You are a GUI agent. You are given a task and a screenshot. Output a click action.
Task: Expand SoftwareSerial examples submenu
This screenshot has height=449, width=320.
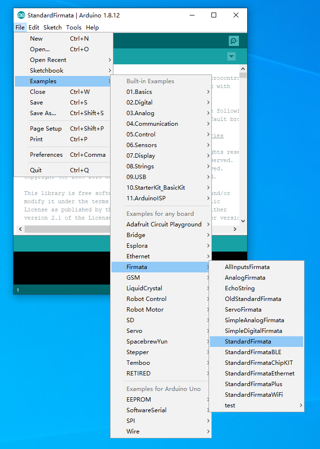[161, 410]
